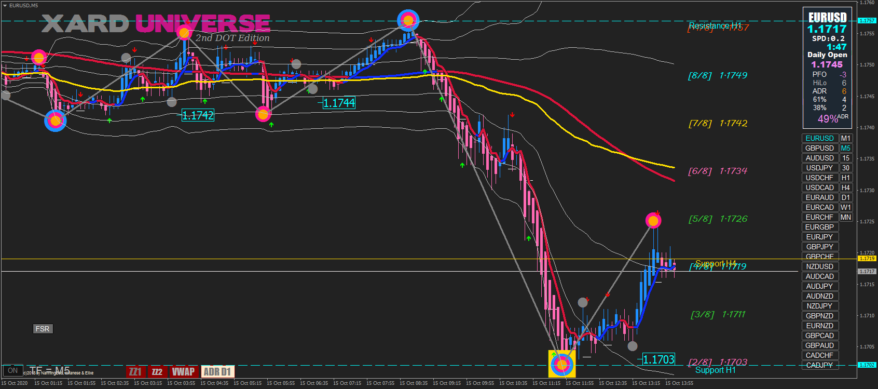878x389 pixels.
Task: Toggle the VWAP line
Action: (x=183, y=371)
